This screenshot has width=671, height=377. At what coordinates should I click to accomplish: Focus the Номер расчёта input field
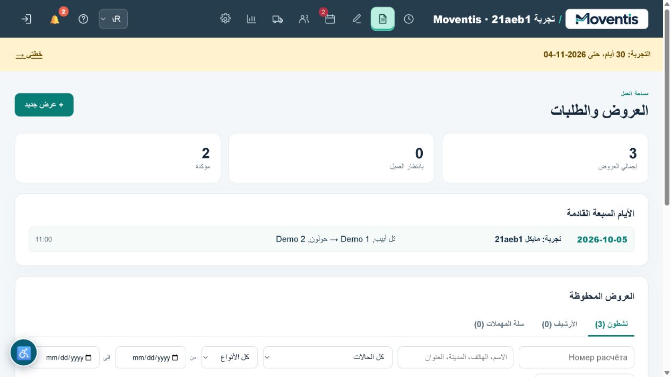[x=577, y=357]
